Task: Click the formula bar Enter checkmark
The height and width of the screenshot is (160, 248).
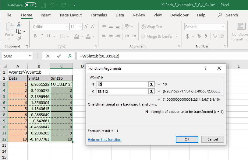Action: tap(59, 56)
